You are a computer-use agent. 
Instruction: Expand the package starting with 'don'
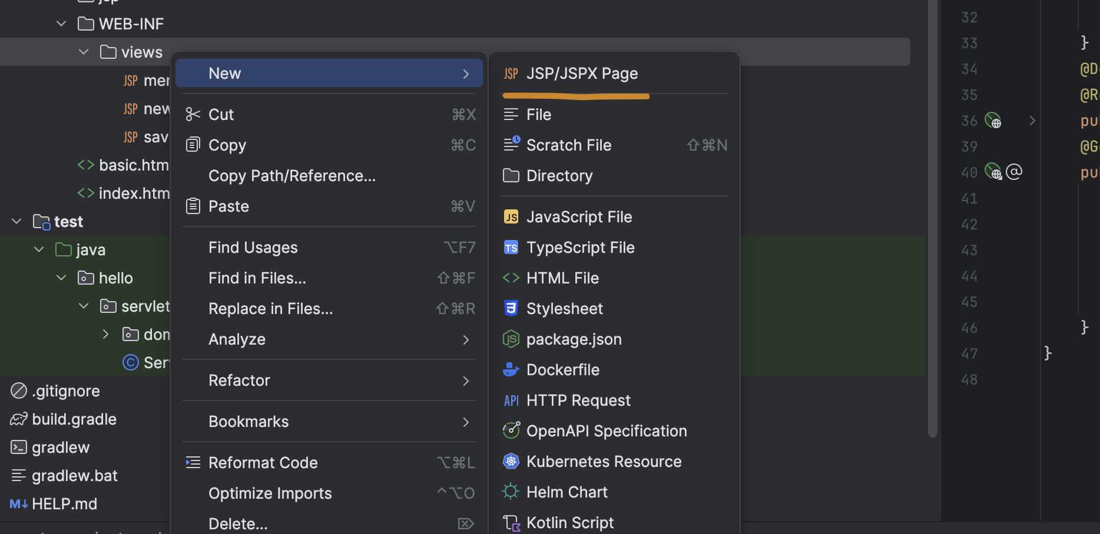pyautogui.click(x=106, y=335)
